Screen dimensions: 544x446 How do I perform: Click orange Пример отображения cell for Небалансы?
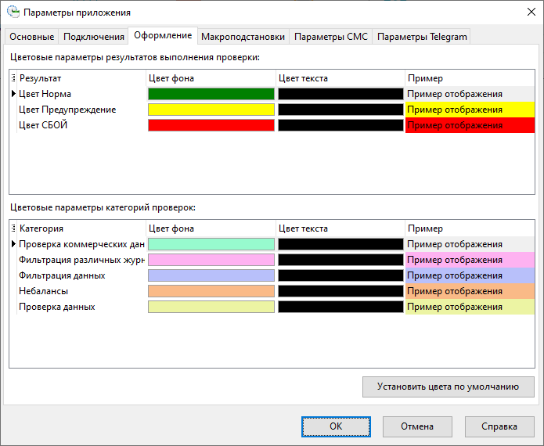(x=470, y=291)
